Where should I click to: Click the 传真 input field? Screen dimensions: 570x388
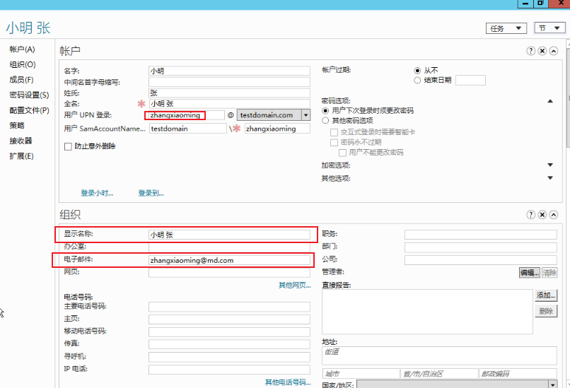pyautogui.click(x=229, y=344)
